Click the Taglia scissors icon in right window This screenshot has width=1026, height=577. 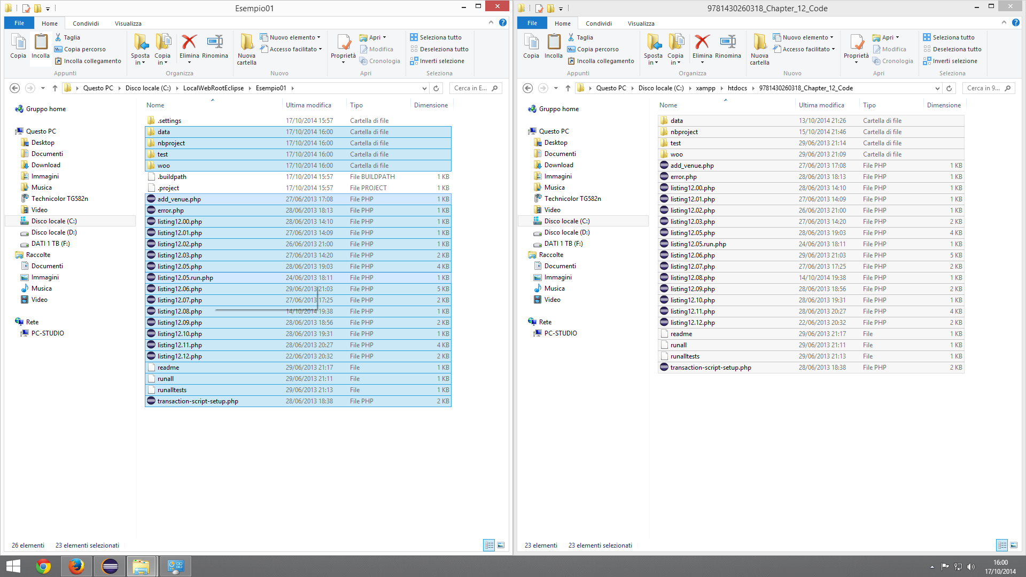pos(571,37)
